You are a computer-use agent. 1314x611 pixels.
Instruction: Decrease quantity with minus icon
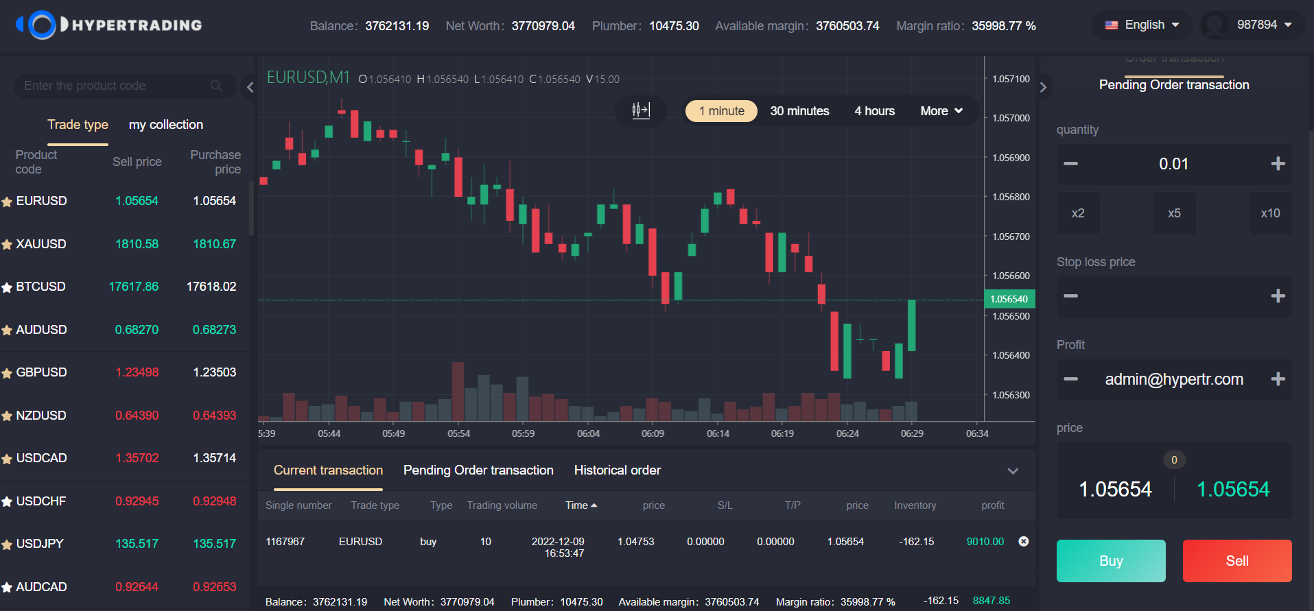[1070, 164]
